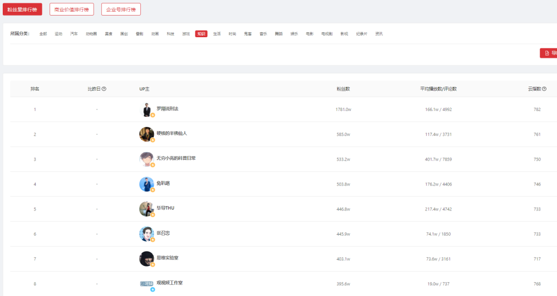
Task: Switch to 企业号排行榜 tab
Action: pyautogui.click(x=121, y=9)
